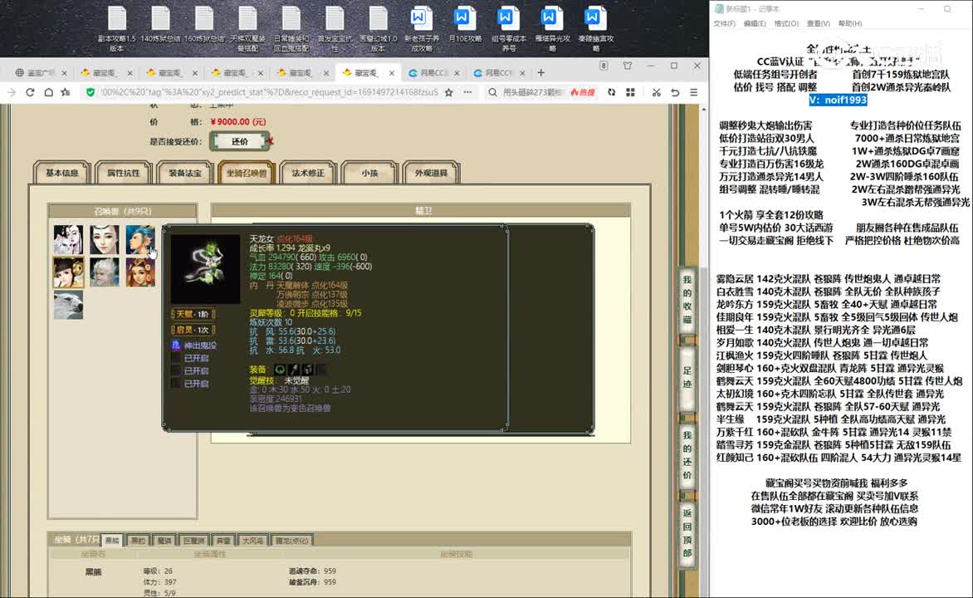Screen dimensions: 973x598
Task: Click the browser back arrow
Action: (11, 92)
